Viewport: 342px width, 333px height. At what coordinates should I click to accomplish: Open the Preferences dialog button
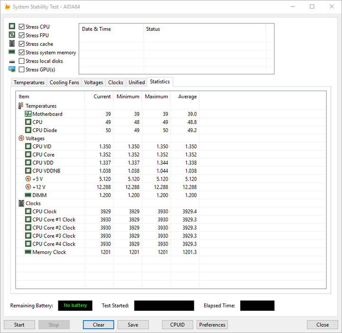[212, 325]
